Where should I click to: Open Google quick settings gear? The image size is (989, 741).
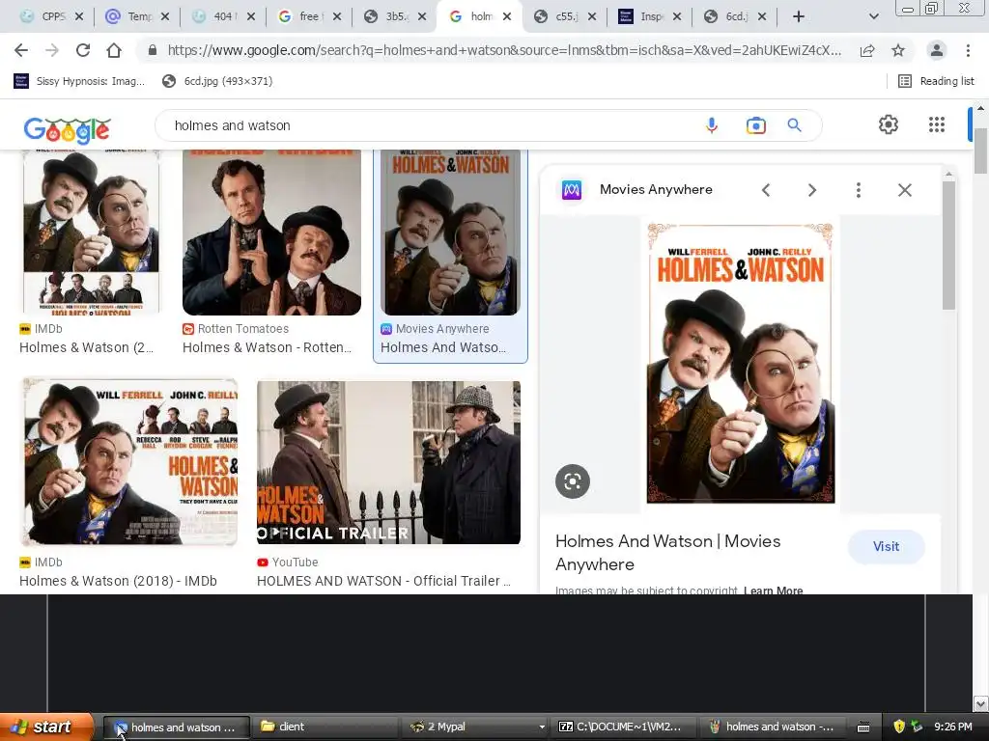[889, 124]
